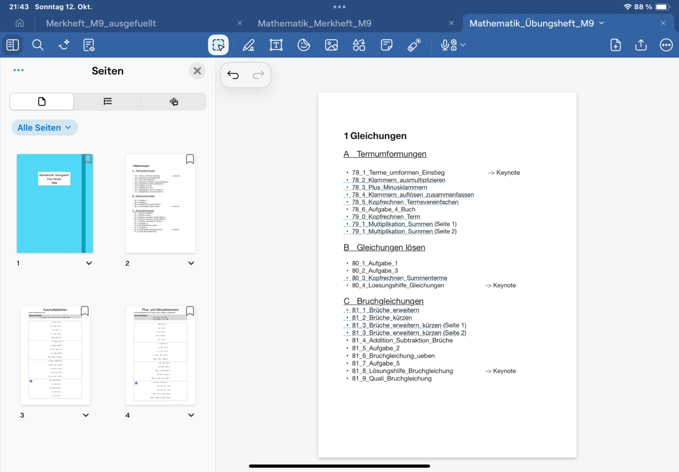Switch to Merkheft_M9_ausgefuellt tab

coord(101,23)
